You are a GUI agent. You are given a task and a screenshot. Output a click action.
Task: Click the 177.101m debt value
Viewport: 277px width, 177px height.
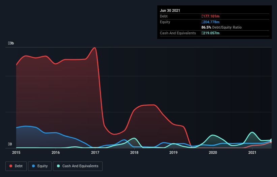pos(211,16)
